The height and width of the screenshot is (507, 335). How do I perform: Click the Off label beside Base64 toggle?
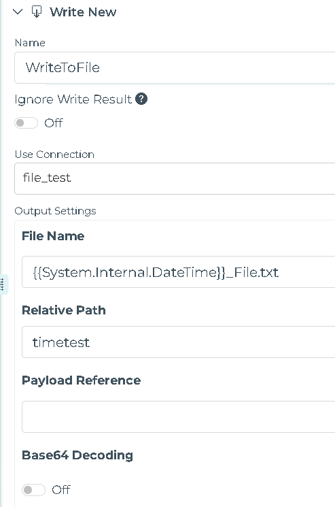click(x=61, y=489)
